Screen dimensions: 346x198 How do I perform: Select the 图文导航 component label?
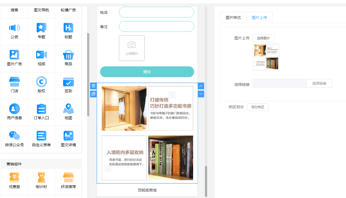click(41, 10)
